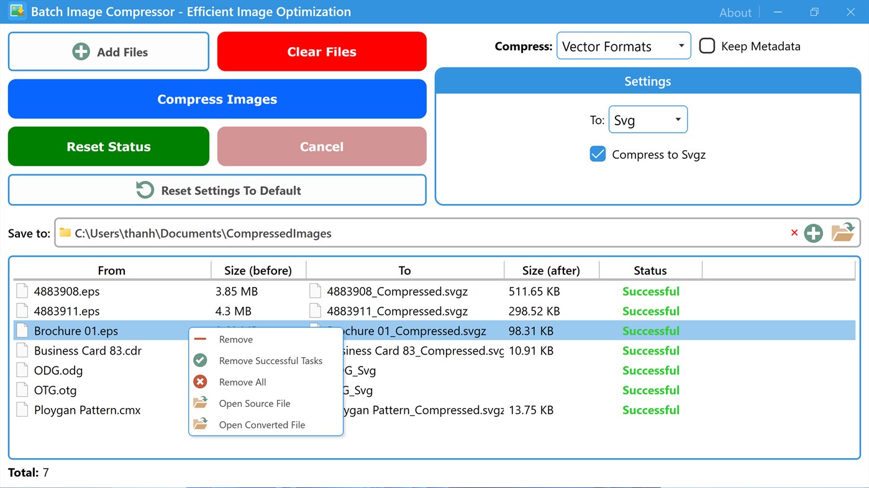
Task: Click the 98.31 KB size after cell
Action: pos(531,331)
